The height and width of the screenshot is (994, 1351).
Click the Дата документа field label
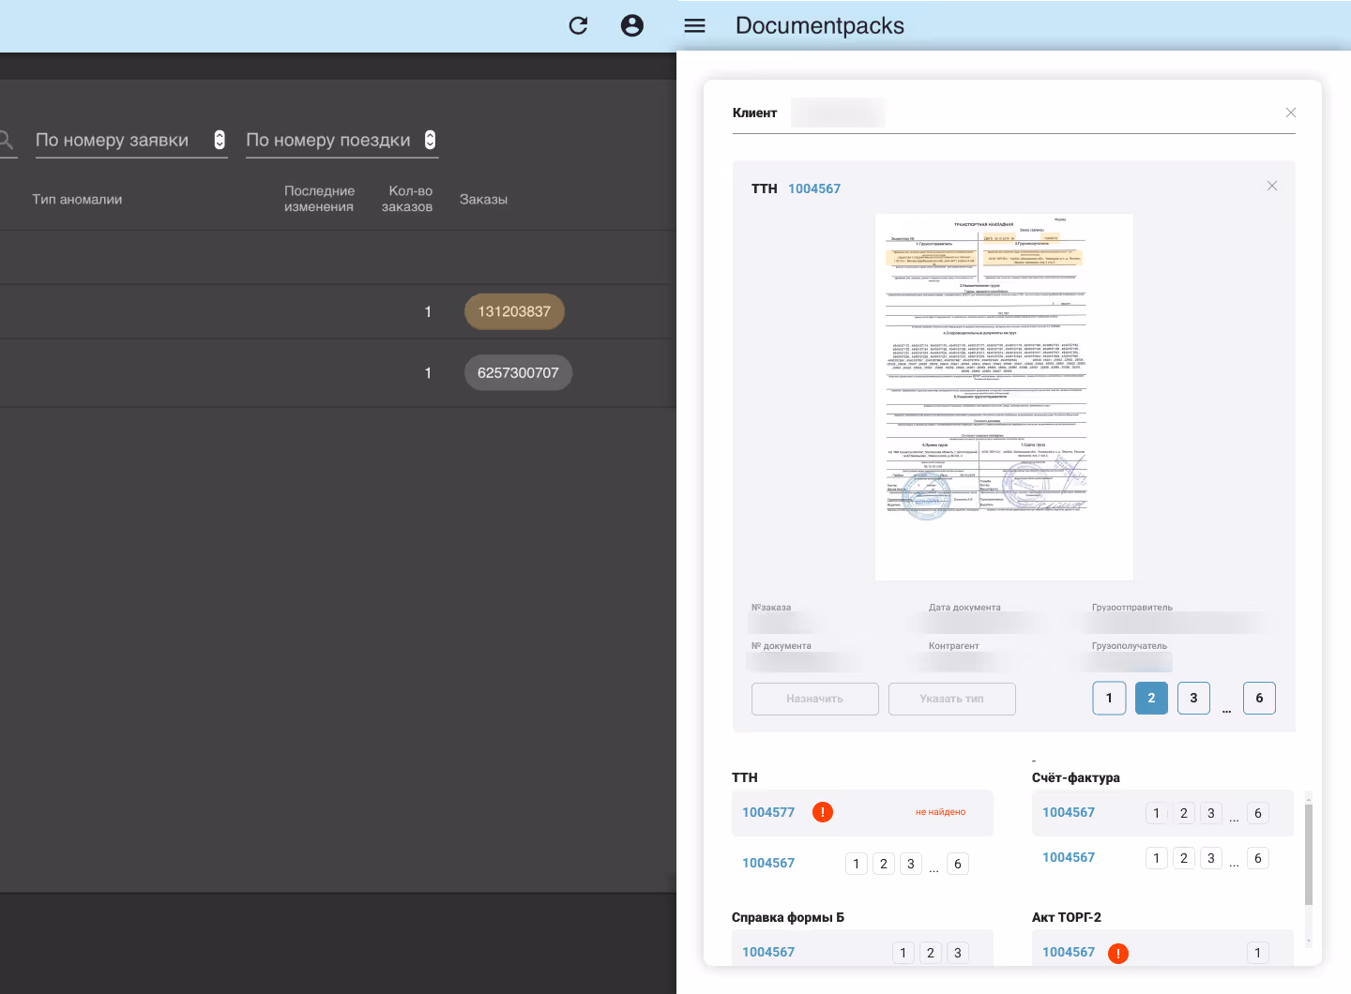[x=964, y=608]
